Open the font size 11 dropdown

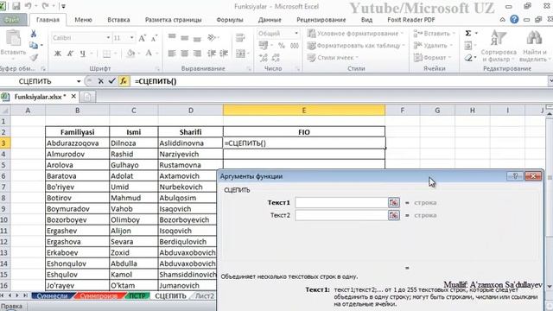131,38
